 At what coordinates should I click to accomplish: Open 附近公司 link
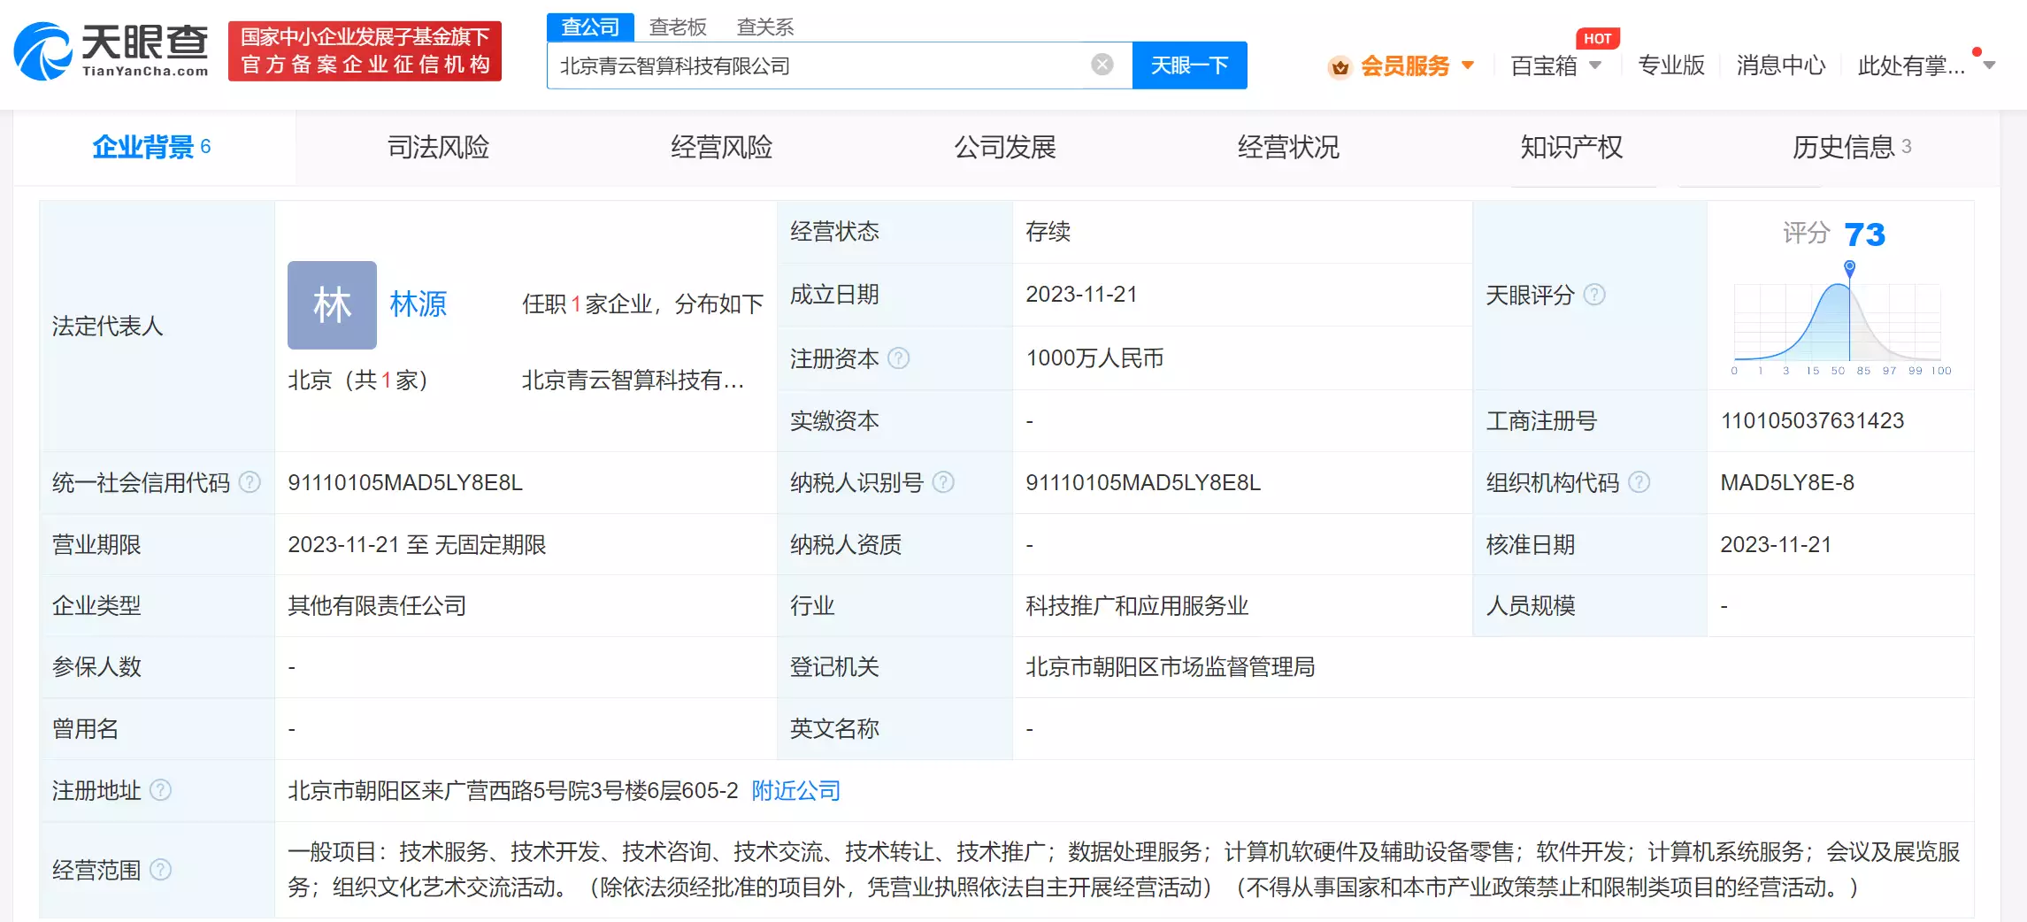coord(795,790)
